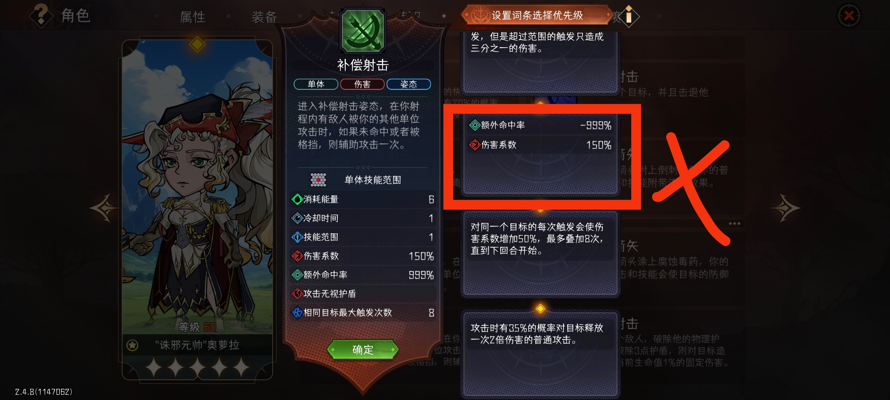Select the 额外命中率 -999% modifier card
This screenshot has width=890, height=400.
[x=540, y=154]
